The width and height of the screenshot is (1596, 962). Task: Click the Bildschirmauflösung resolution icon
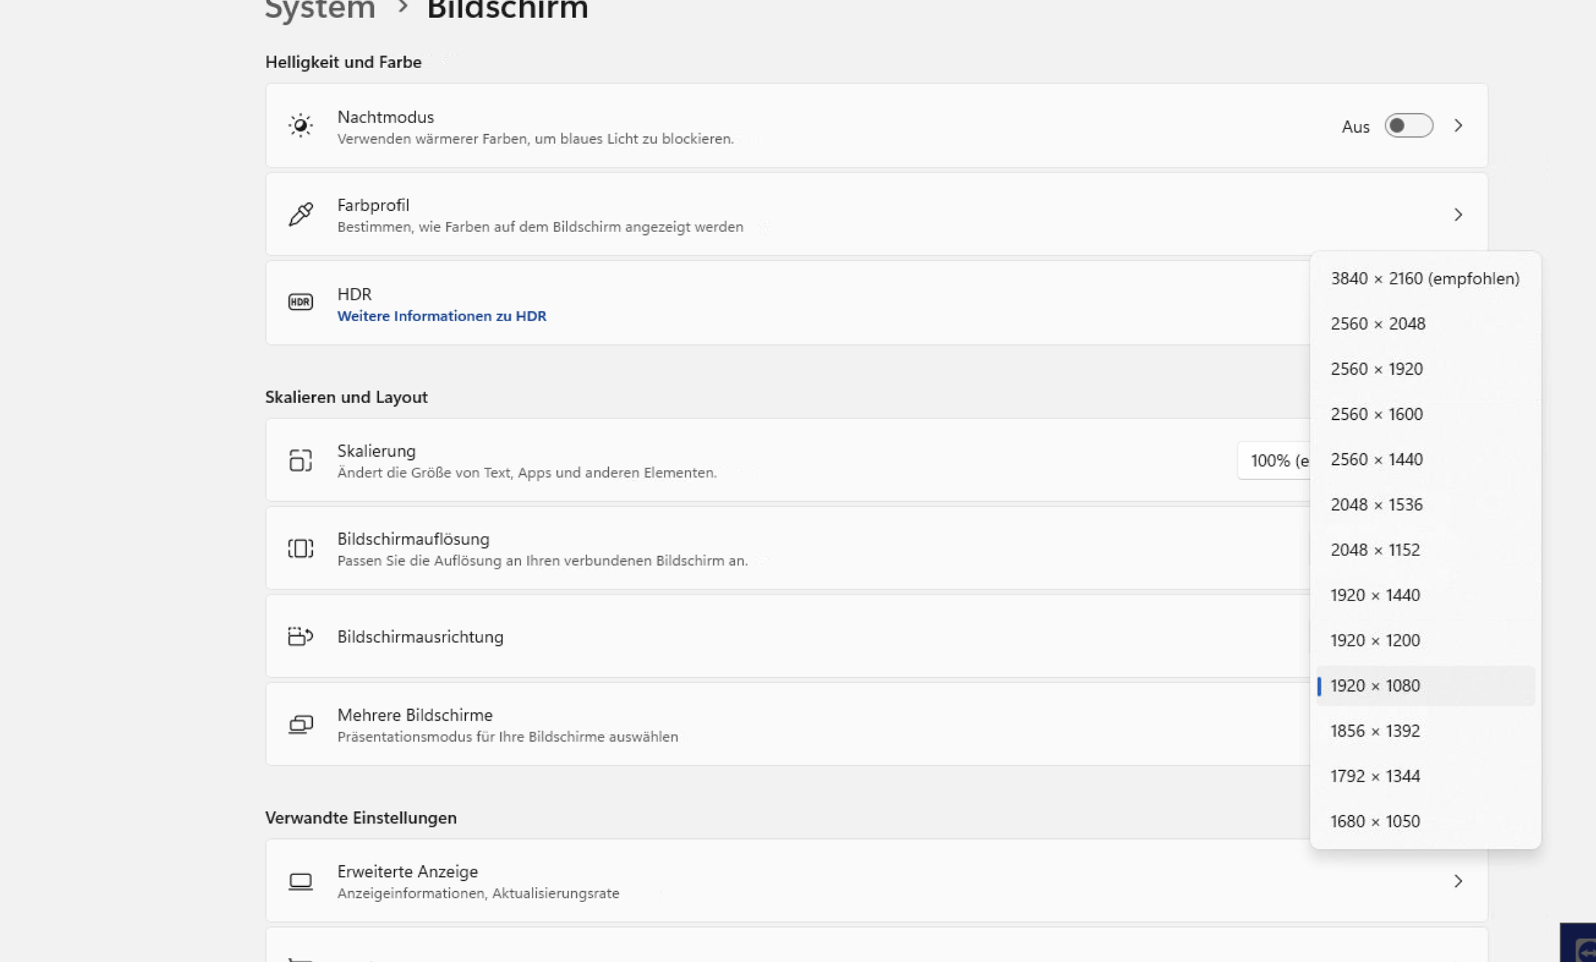[x=300, y=548]
